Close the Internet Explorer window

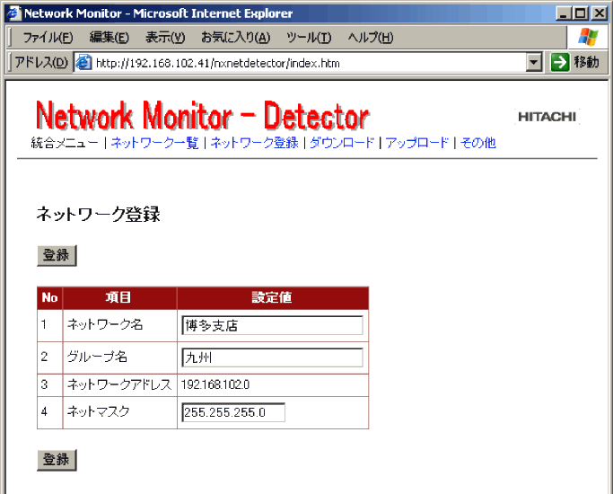600,13
